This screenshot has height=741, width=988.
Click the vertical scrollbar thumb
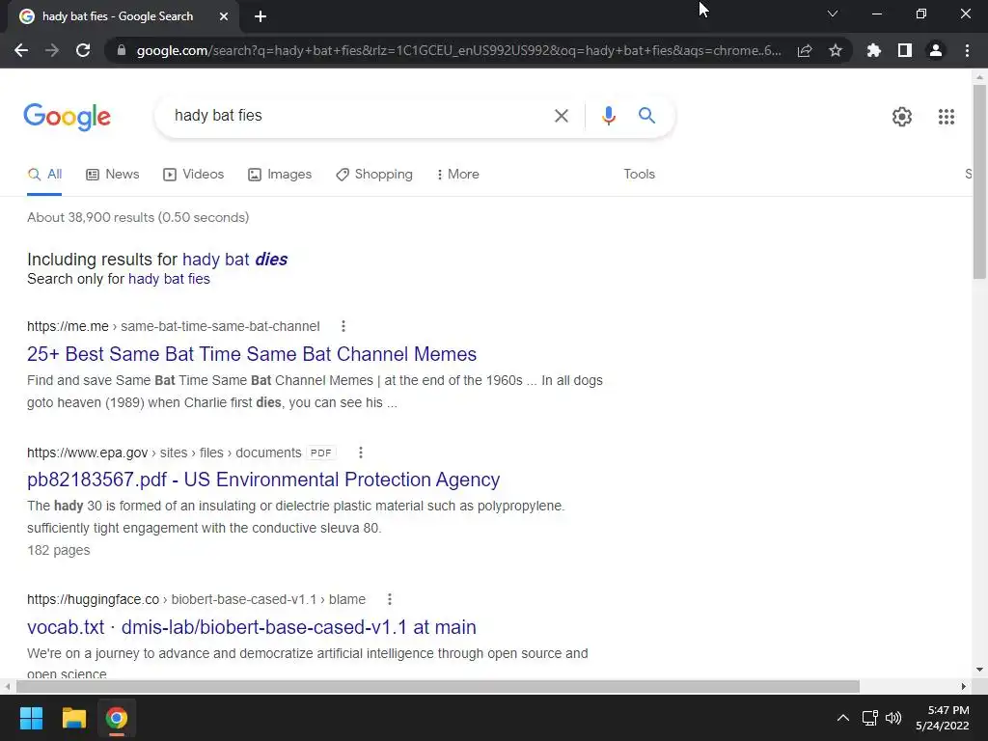978,181
